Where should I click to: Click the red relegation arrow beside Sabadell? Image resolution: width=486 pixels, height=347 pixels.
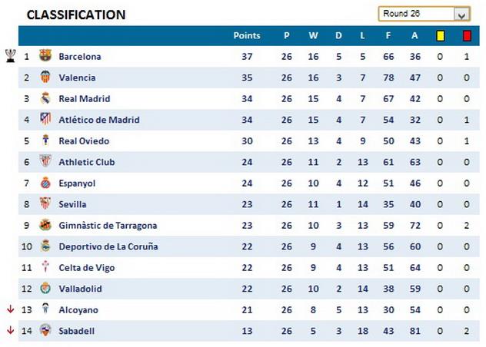(x=10, y=331)
